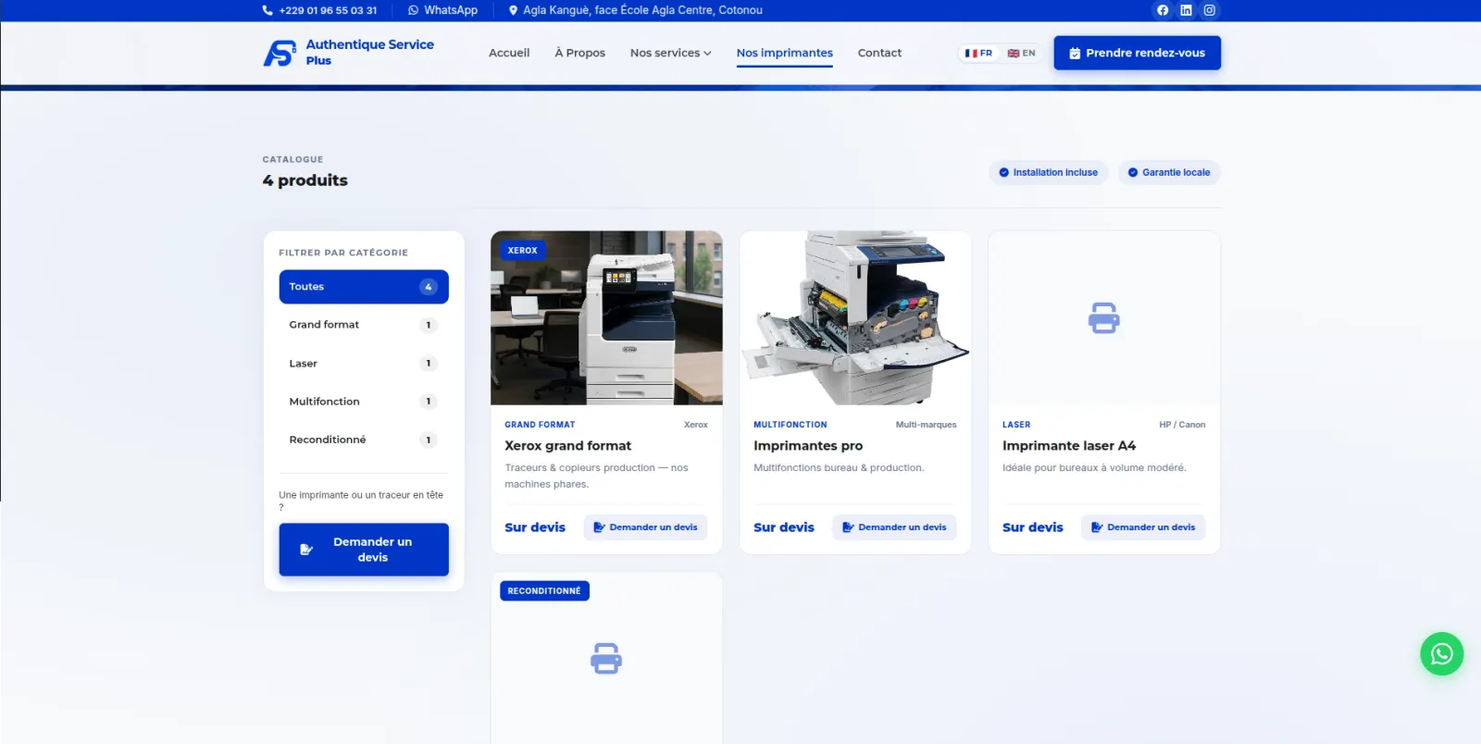This screenshot has height=744, width=1481.
Task: Open the Imprimantes pro product image
Action: click(x=855, y=317)
